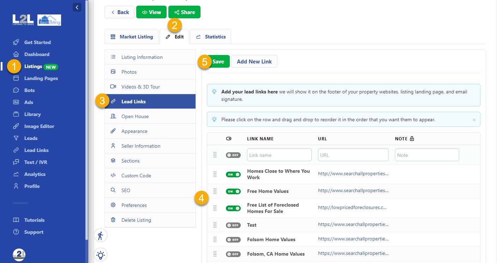Enable the Folsom Home Values link toggle
497x263 pixels.
click(233, 240)
